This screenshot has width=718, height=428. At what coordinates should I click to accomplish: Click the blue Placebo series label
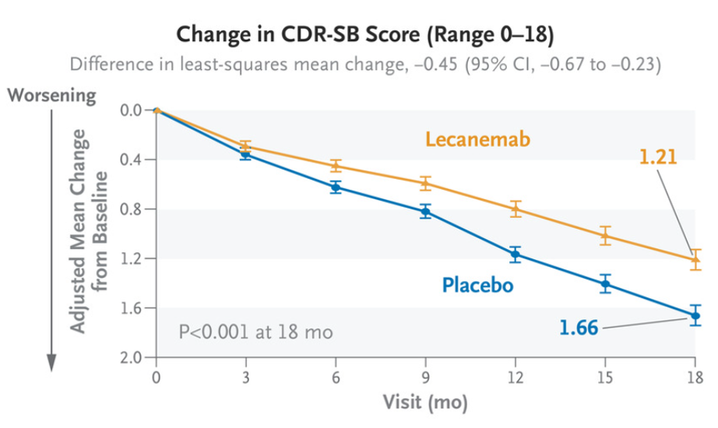478,286
